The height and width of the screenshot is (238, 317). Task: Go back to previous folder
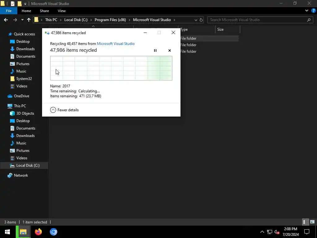click(x=6, y=20)
